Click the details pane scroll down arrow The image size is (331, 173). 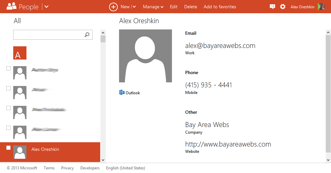pos(328,160)
